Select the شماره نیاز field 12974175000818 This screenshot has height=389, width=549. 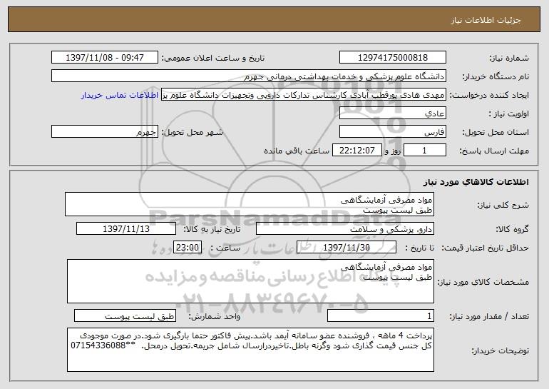(x=392, y=58)
